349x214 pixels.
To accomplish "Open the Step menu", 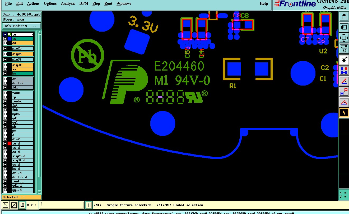I will click(x=96, y=4).
